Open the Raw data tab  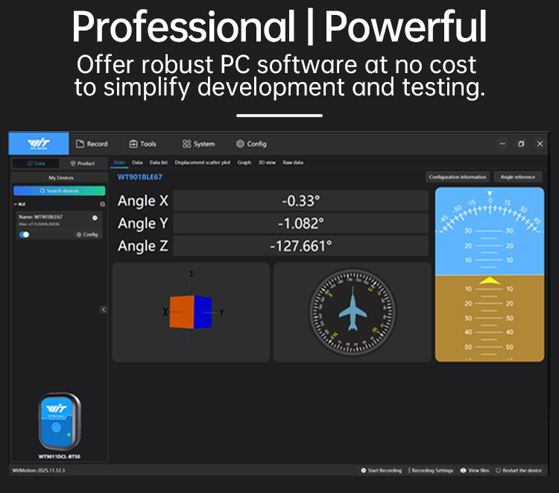point(293,162)
